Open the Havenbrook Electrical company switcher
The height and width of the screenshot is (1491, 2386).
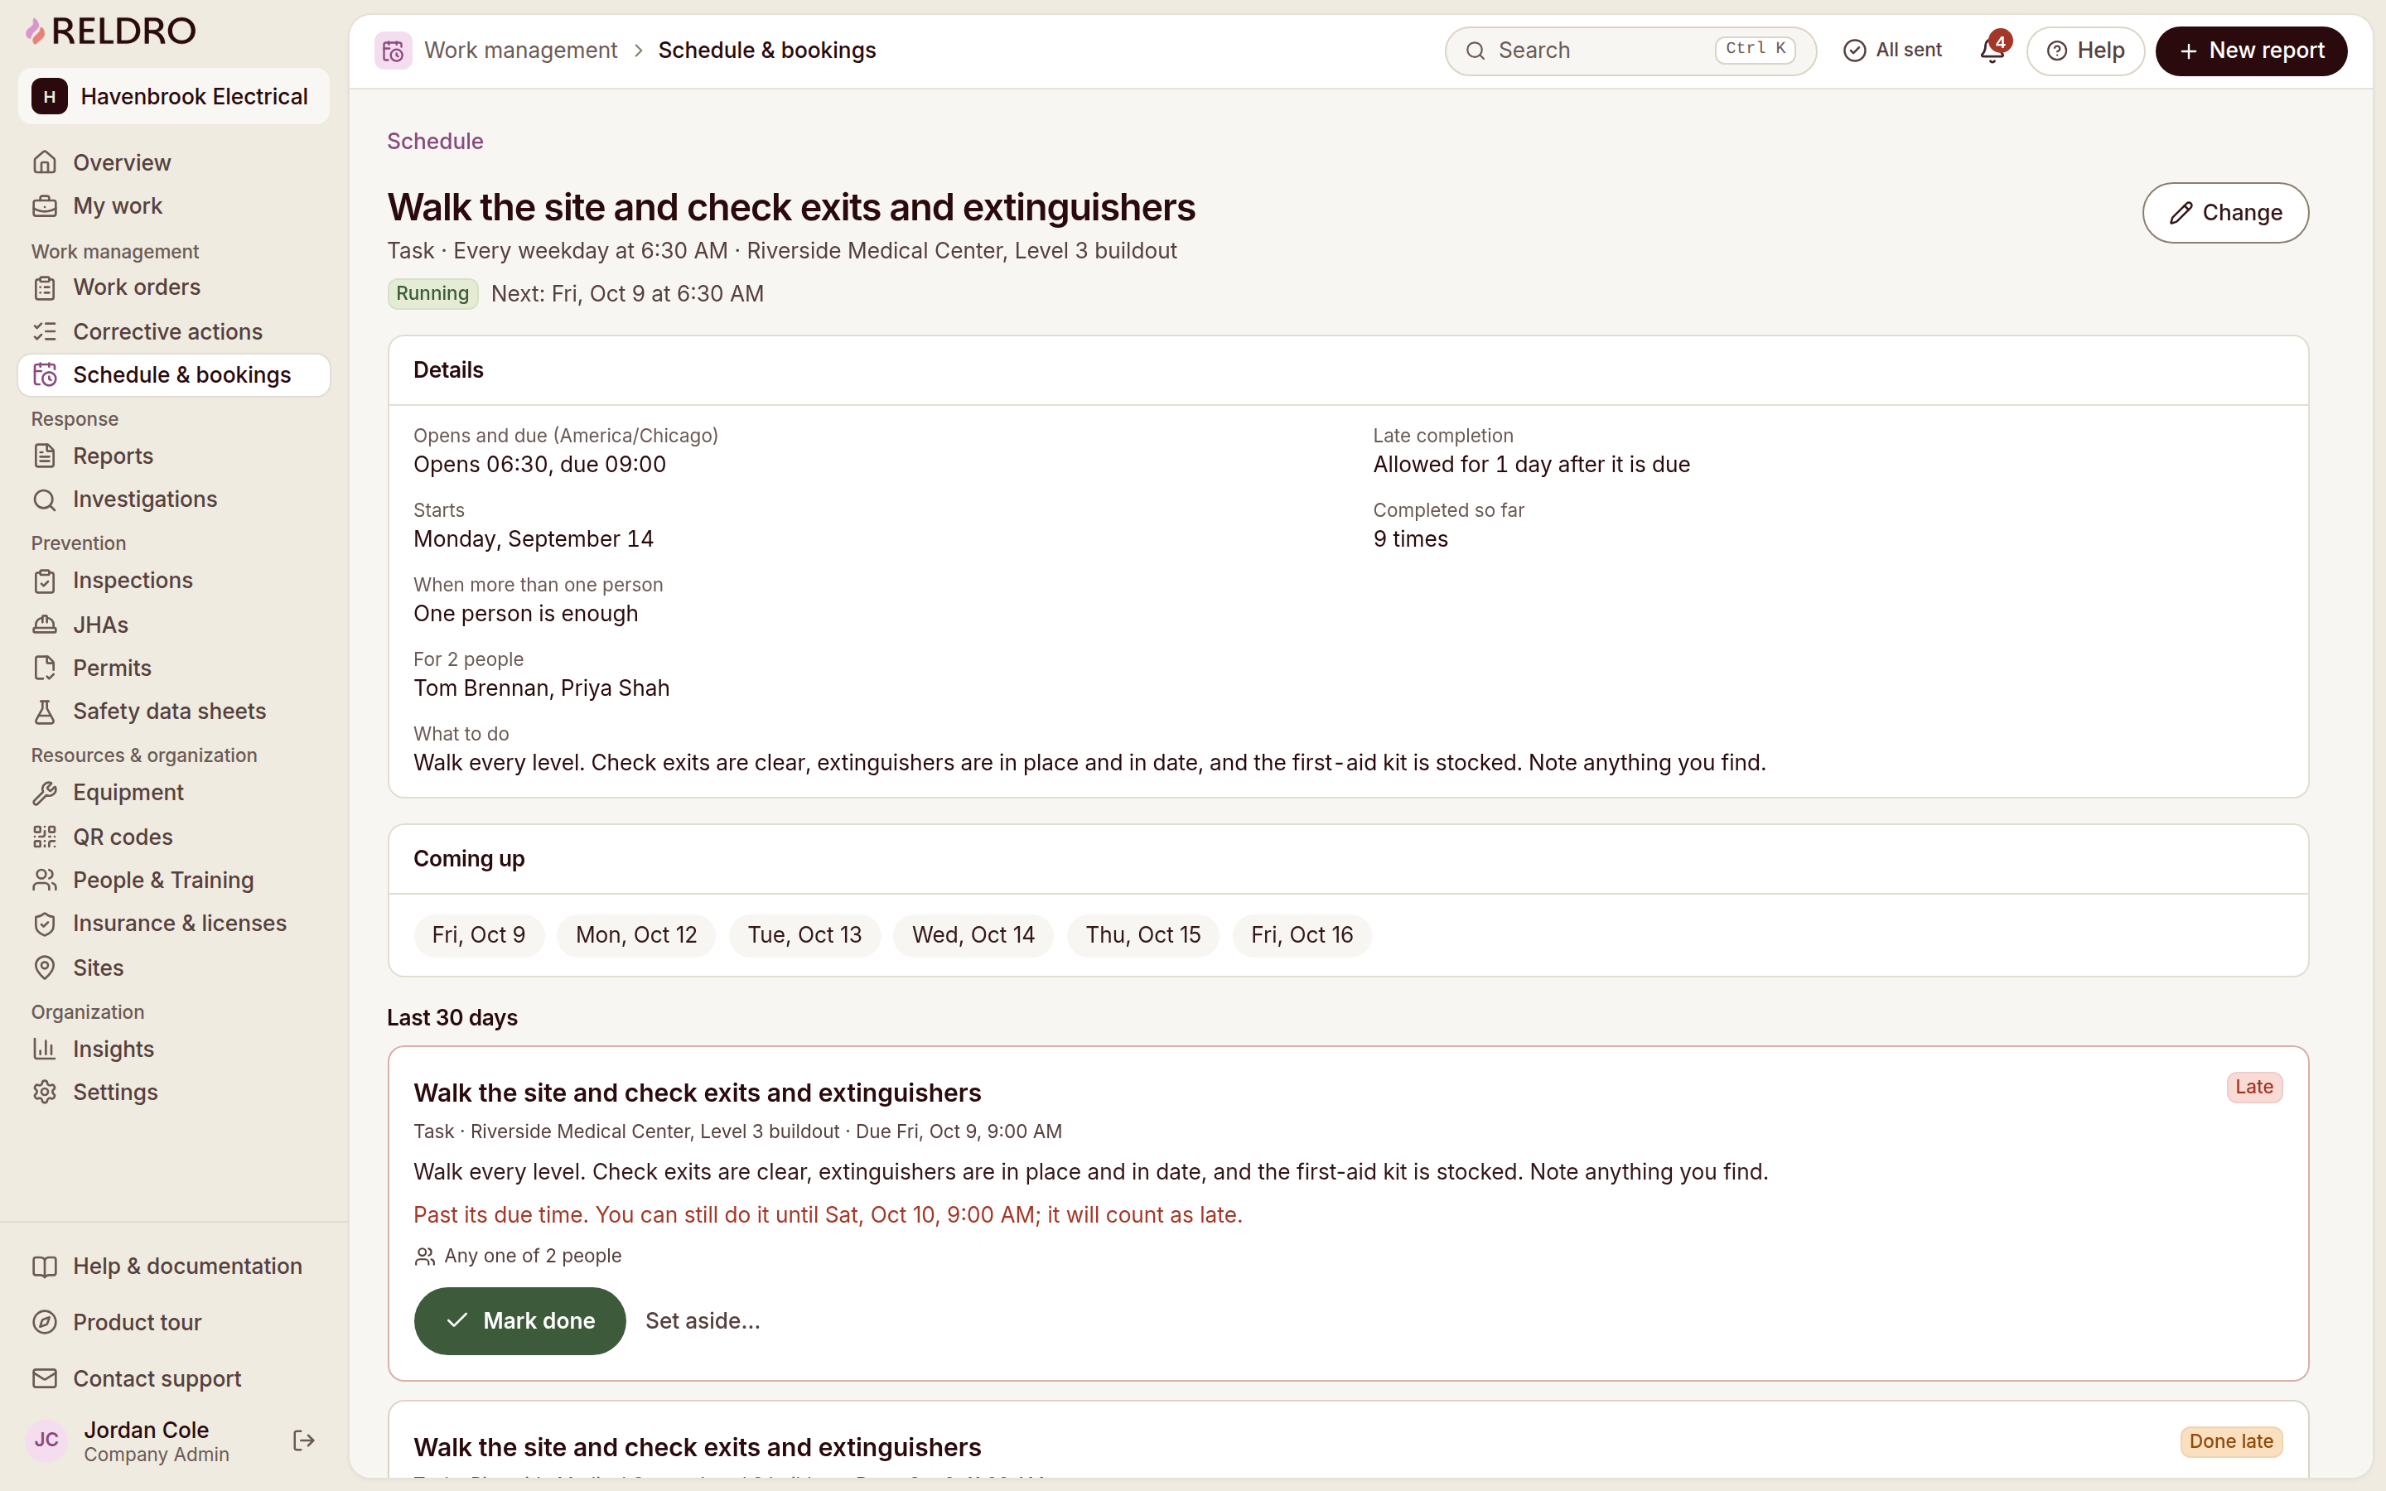click(x=173, y=97)
